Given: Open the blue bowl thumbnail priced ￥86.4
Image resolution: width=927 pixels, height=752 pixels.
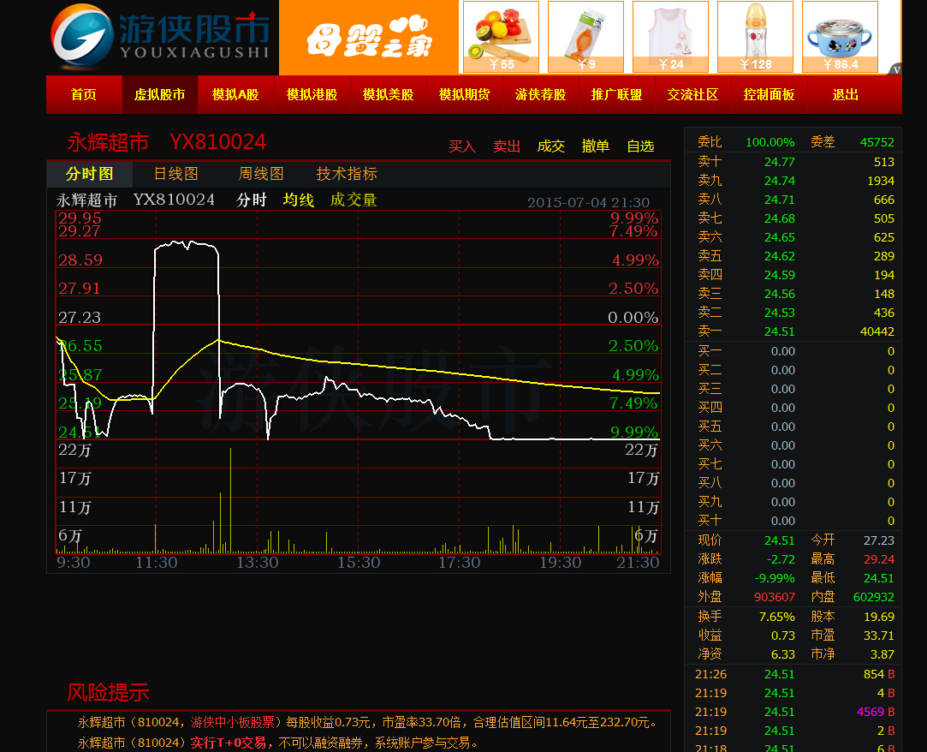Looking at the screenshot, I should click(840, 37).
